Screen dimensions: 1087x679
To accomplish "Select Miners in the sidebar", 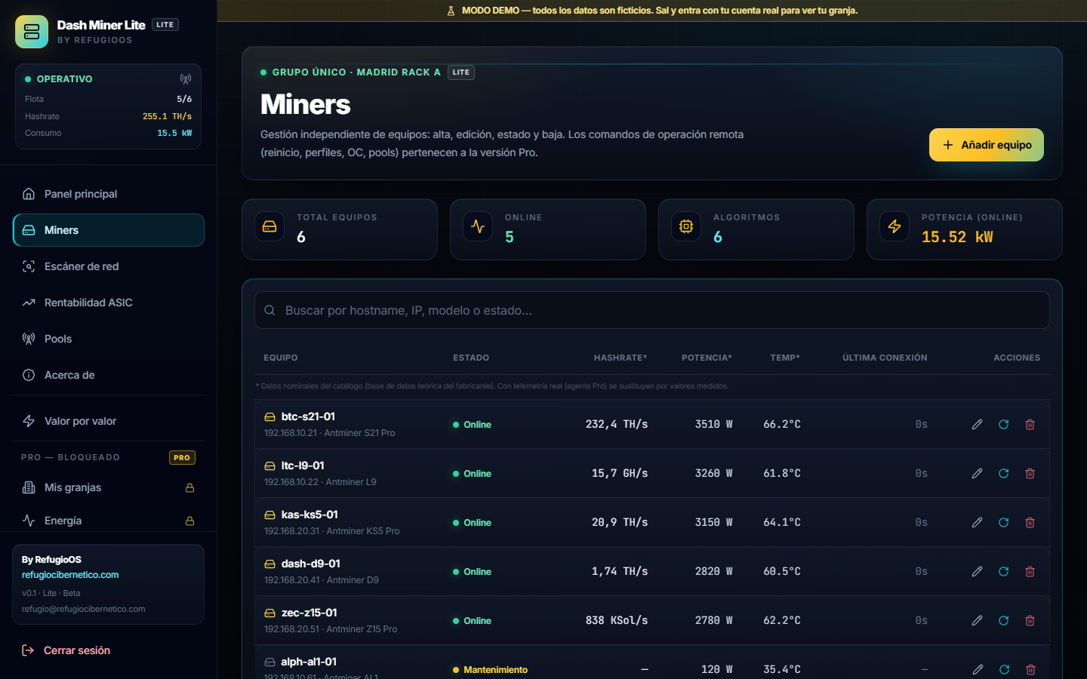I will pyautogui.click(x=109, y=230).
